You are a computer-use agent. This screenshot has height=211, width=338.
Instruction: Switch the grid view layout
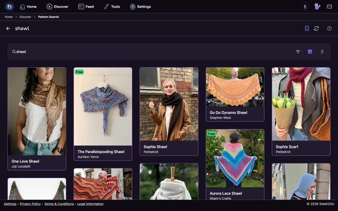[x=310, y=51]
